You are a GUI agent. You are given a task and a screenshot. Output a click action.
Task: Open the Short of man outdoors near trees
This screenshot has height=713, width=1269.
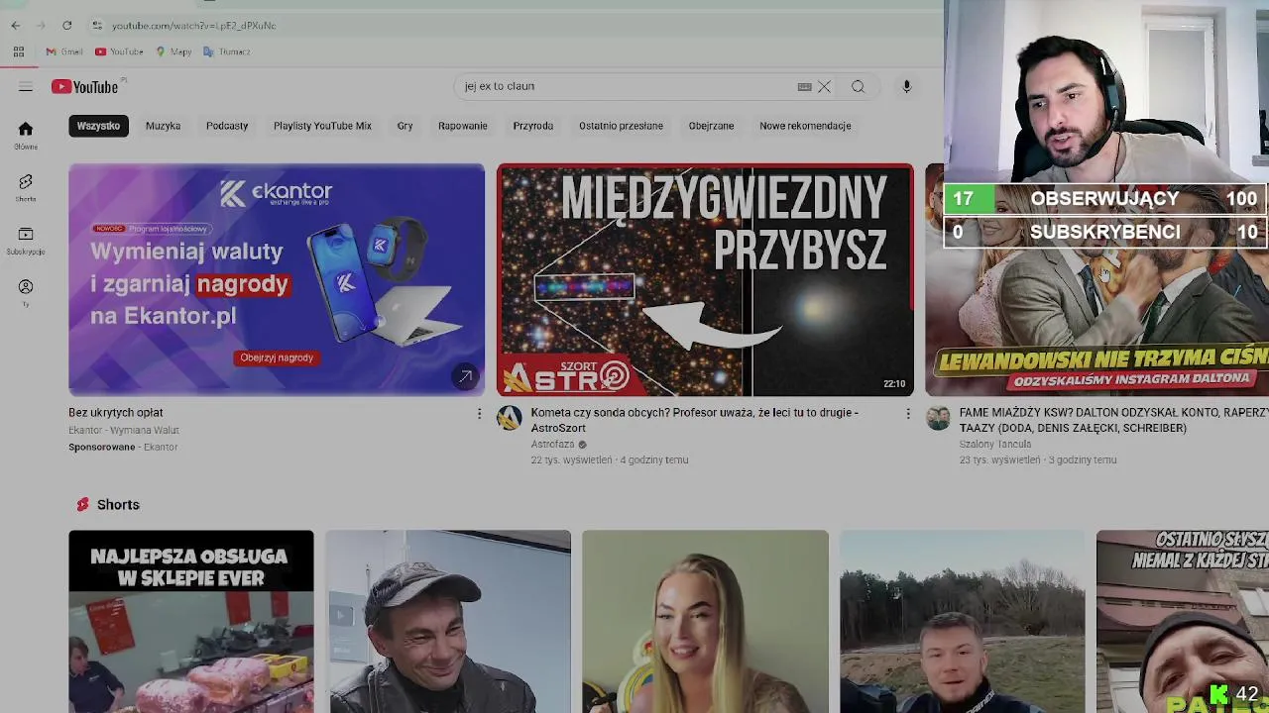coord(962,622)
